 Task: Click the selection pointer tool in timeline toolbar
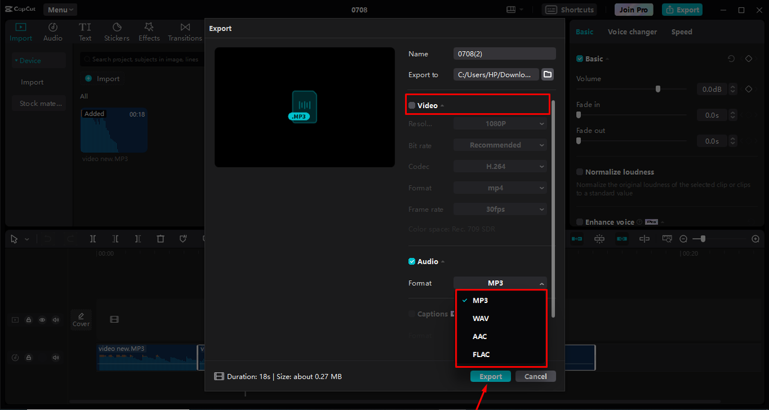point(14,239)
